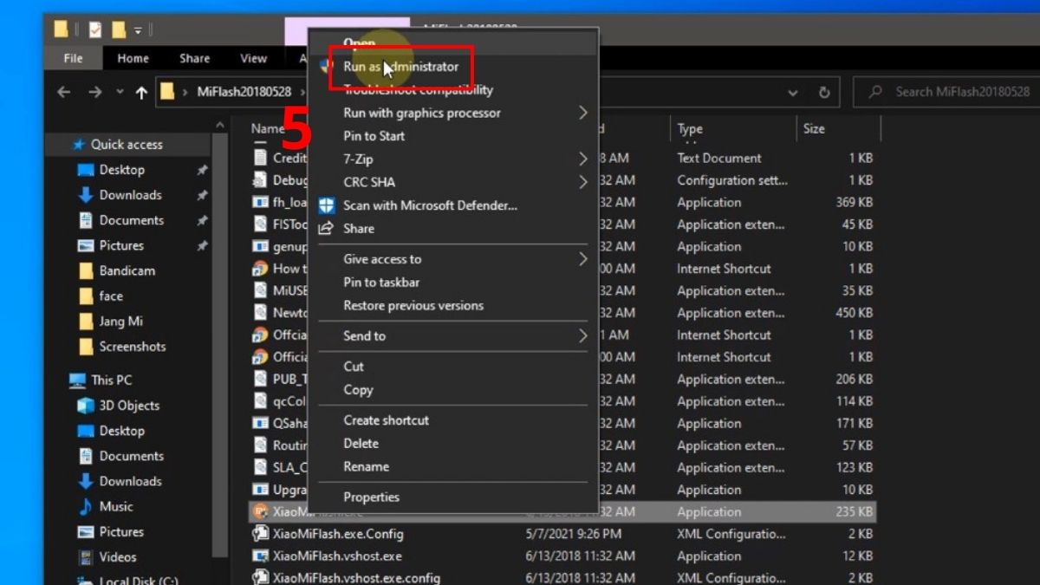The width and height of the screenshot is (1040, 585).
Task: Click the back navigation arrow
Action: pyautogui.click(x=63, y=92)
